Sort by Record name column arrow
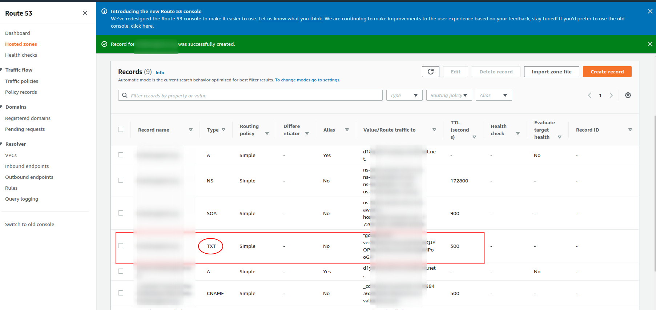Viewport: 656px width, 310px height. click(191, 130)
